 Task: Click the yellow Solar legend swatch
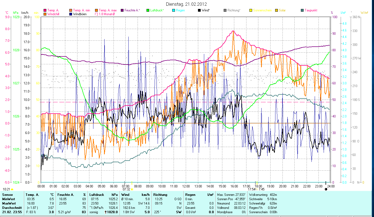(x=277, y=11)
